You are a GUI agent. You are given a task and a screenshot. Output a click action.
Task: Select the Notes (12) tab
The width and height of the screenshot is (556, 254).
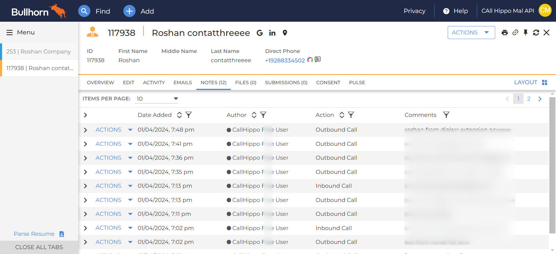[213, 82]
